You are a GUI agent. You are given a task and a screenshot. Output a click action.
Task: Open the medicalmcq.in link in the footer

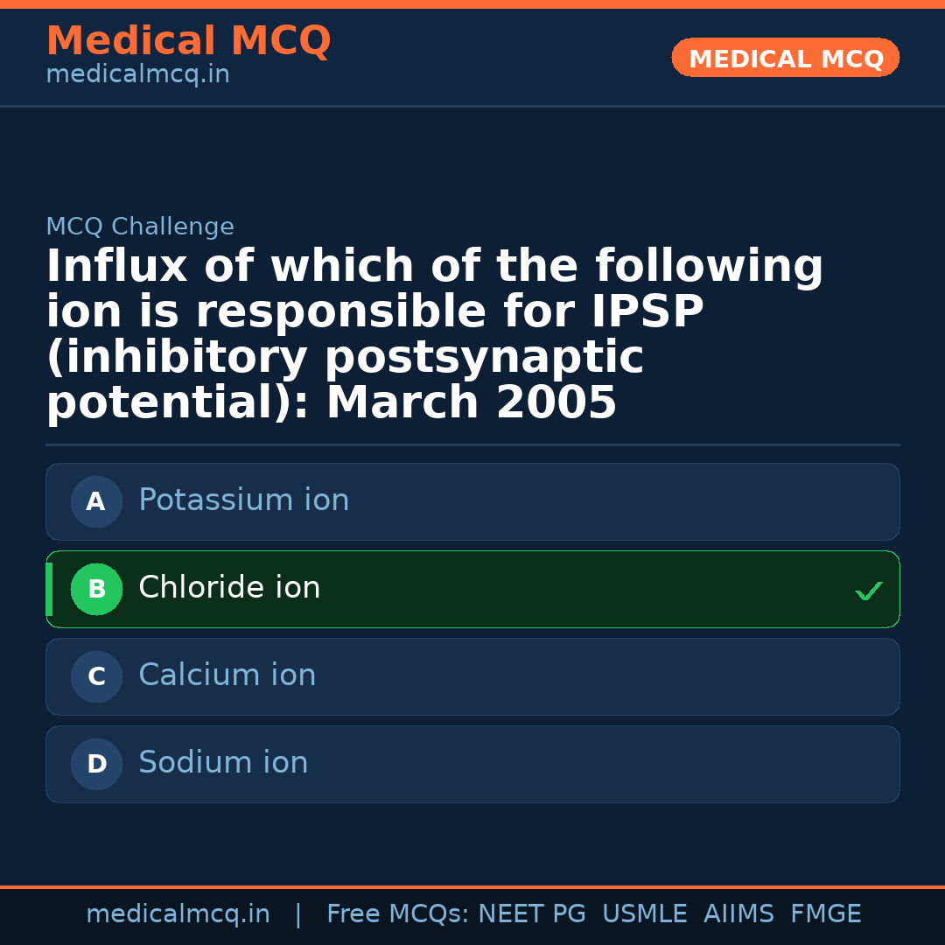[178, 914]
